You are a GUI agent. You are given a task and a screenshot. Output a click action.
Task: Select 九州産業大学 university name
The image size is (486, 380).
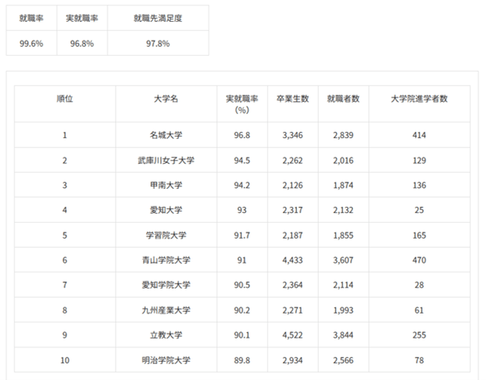pyautogui.click(x=166, y=310)
